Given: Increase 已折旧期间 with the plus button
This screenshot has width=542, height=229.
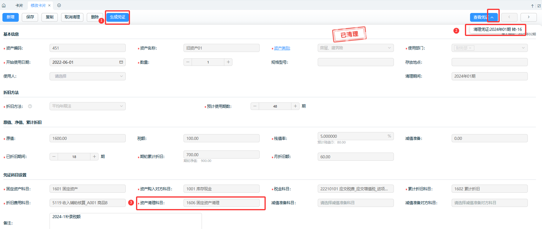Looking at the screenshot, I should pos(94,156).
